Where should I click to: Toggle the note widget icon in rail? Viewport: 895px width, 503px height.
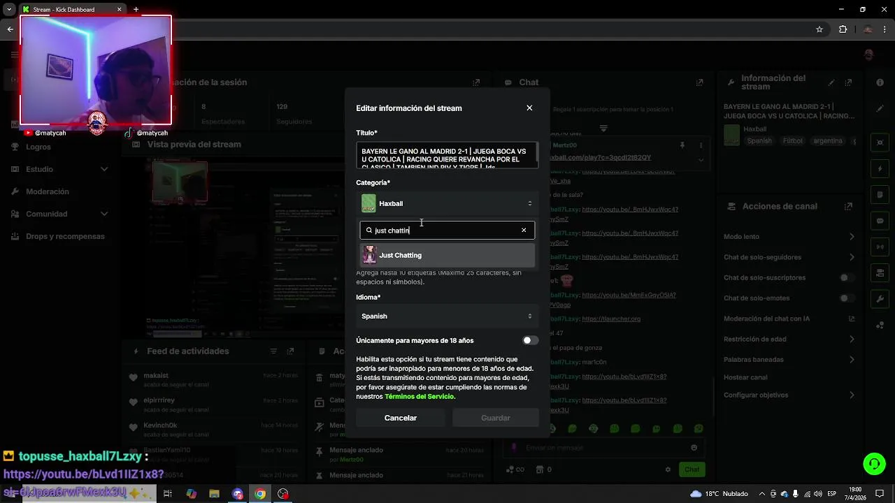[880, 195]
